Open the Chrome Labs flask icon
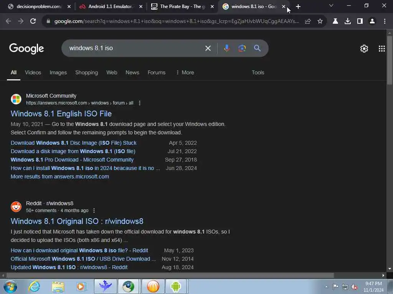393x294 pixels. pos(335,21)
